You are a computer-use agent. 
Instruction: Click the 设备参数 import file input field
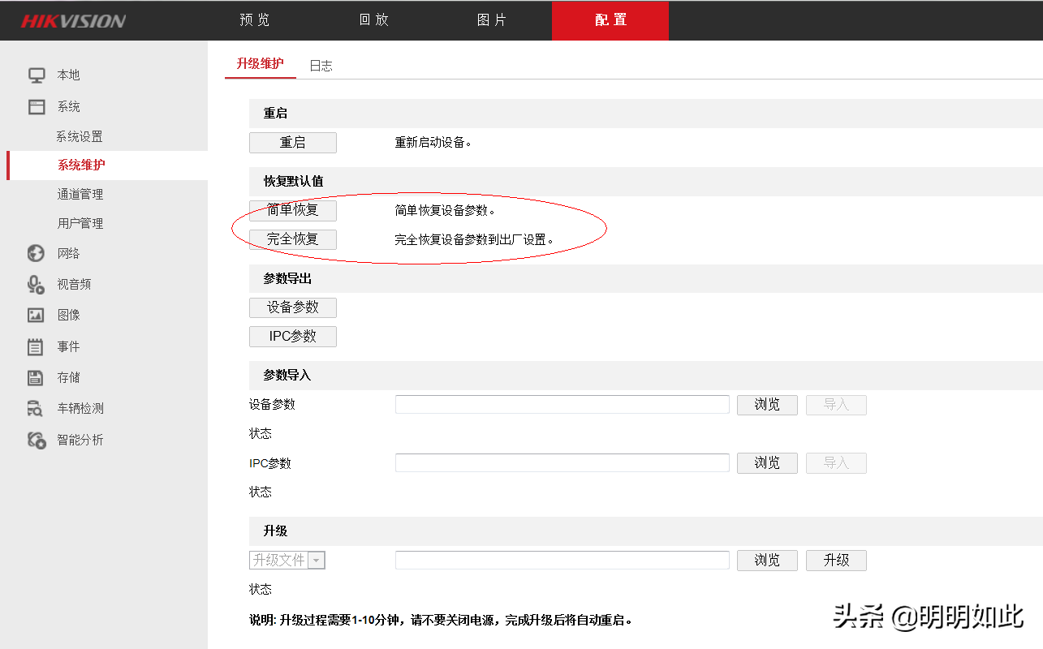tap(562, 403)
